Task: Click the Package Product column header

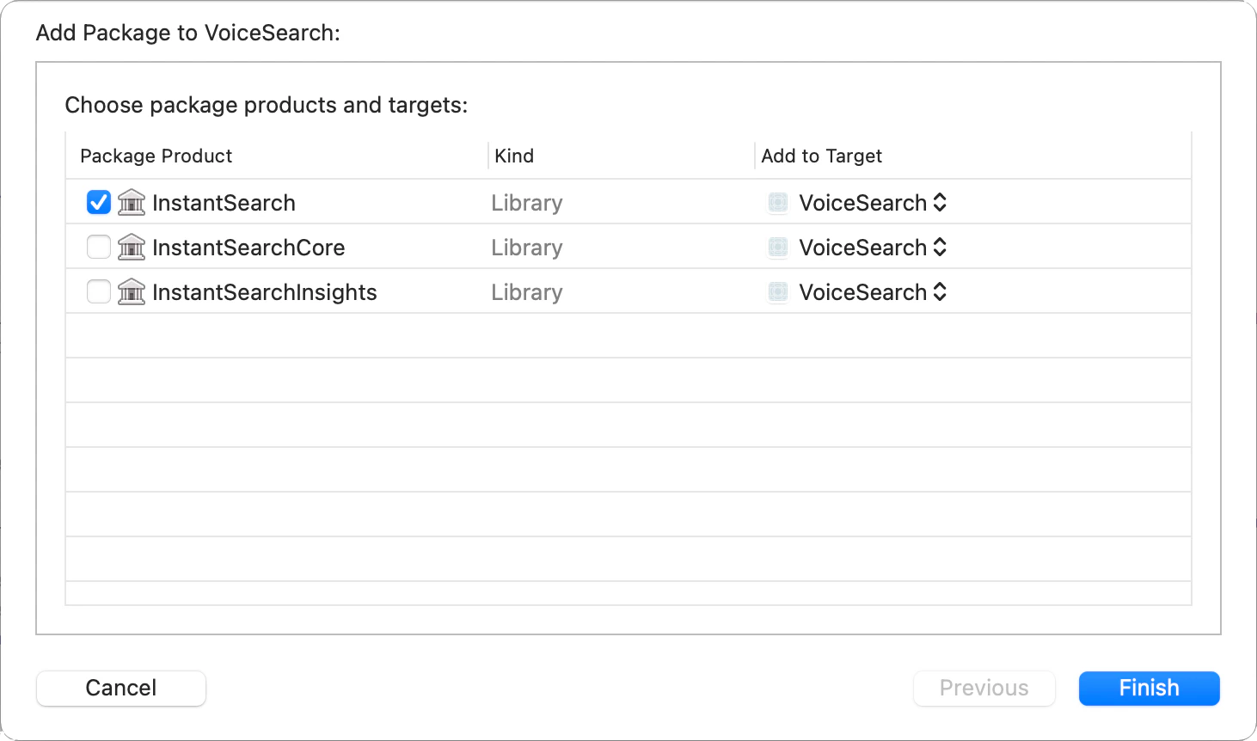Action: coord(156,156)
